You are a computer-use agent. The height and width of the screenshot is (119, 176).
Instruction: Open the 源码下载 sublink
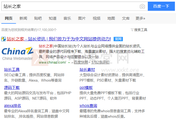coord(12,88)
